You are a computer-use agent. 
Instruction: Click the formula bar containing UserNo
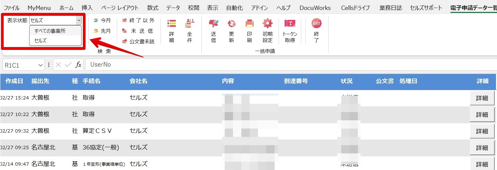(x=291, y=65)
